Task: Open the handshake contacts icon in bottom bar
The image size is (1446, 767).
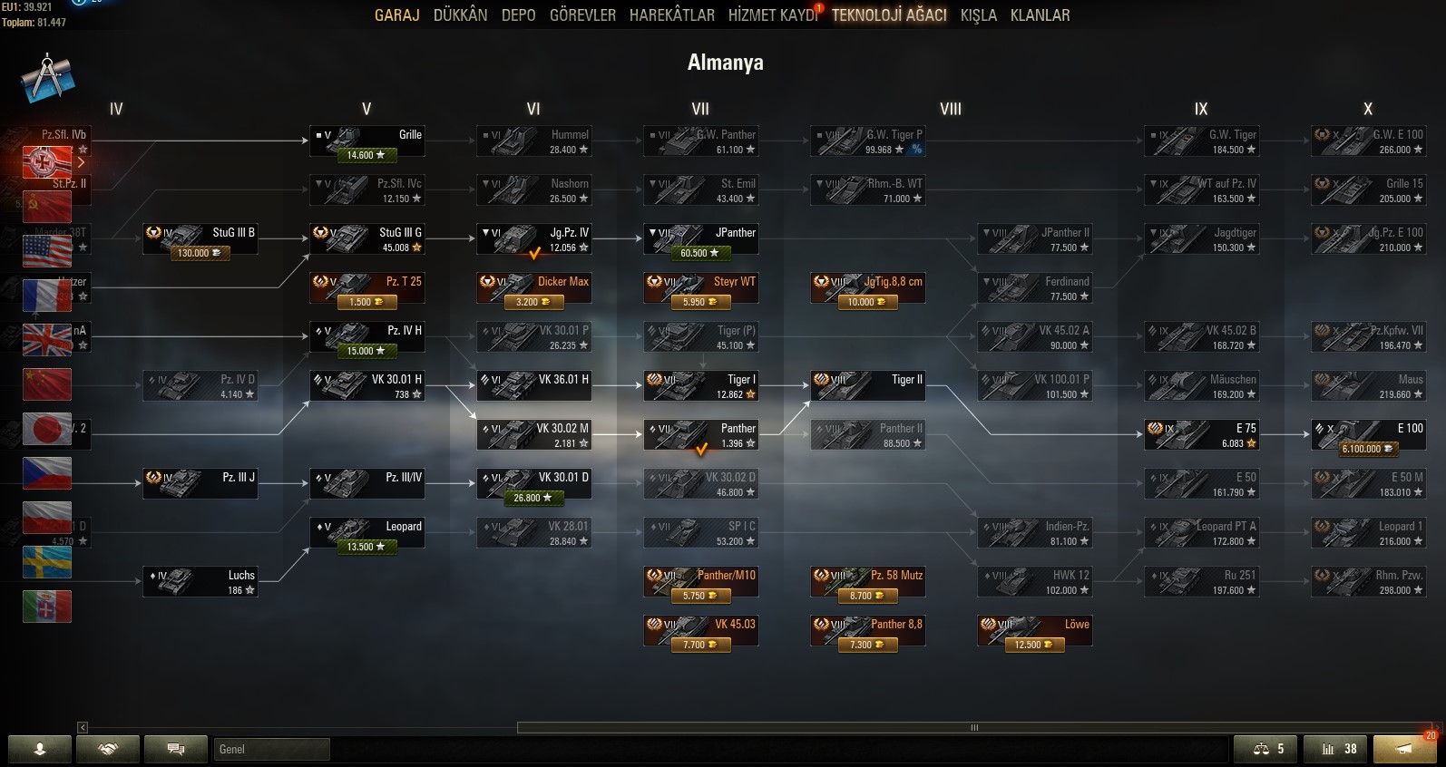Action: point(108,749)
